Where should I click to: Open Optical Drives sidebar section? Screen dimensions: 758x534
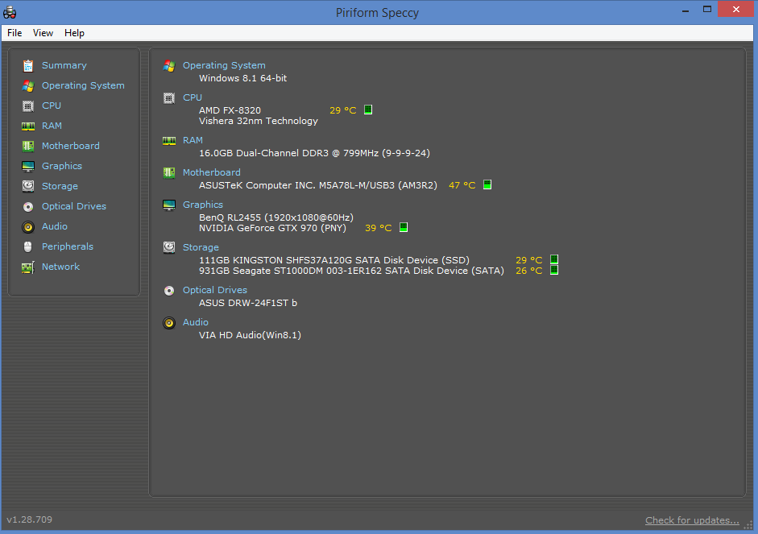(x=74, y=206)
